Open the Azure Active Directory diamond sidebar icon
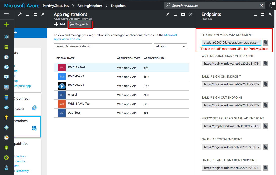This screenshot has width=276, height=175. [6, 127]
